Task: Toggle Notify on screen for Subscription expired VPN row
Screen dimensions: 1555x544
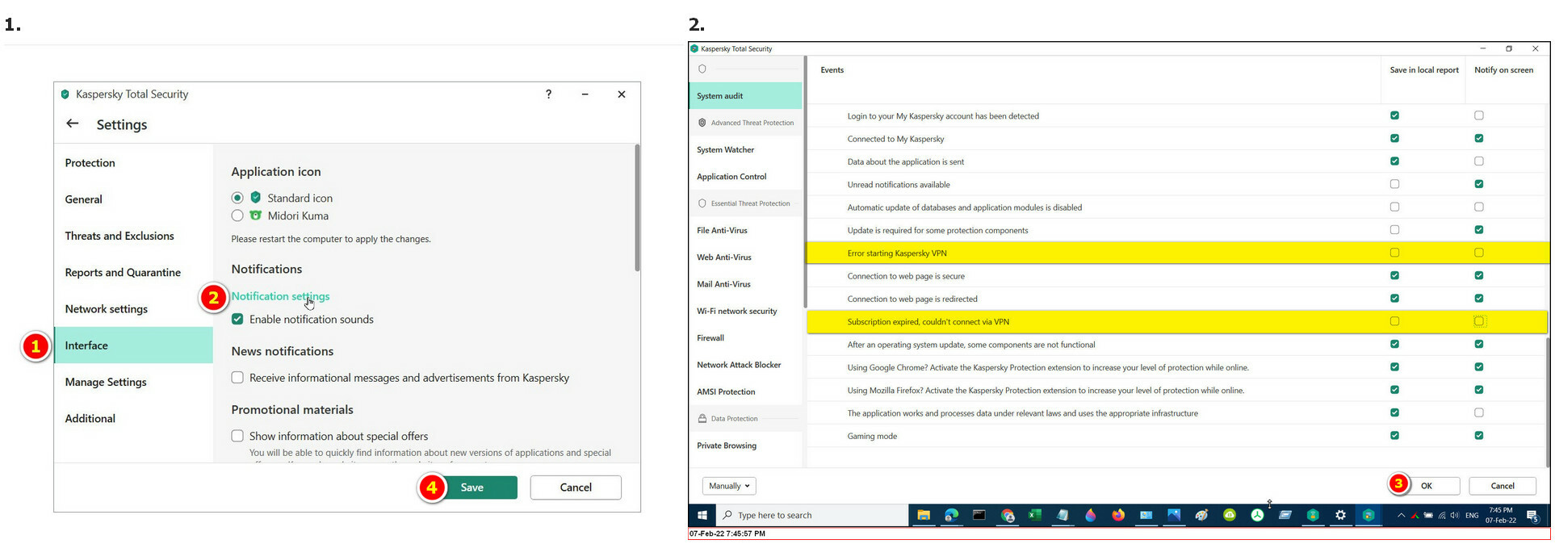Action: point(1479,321)
